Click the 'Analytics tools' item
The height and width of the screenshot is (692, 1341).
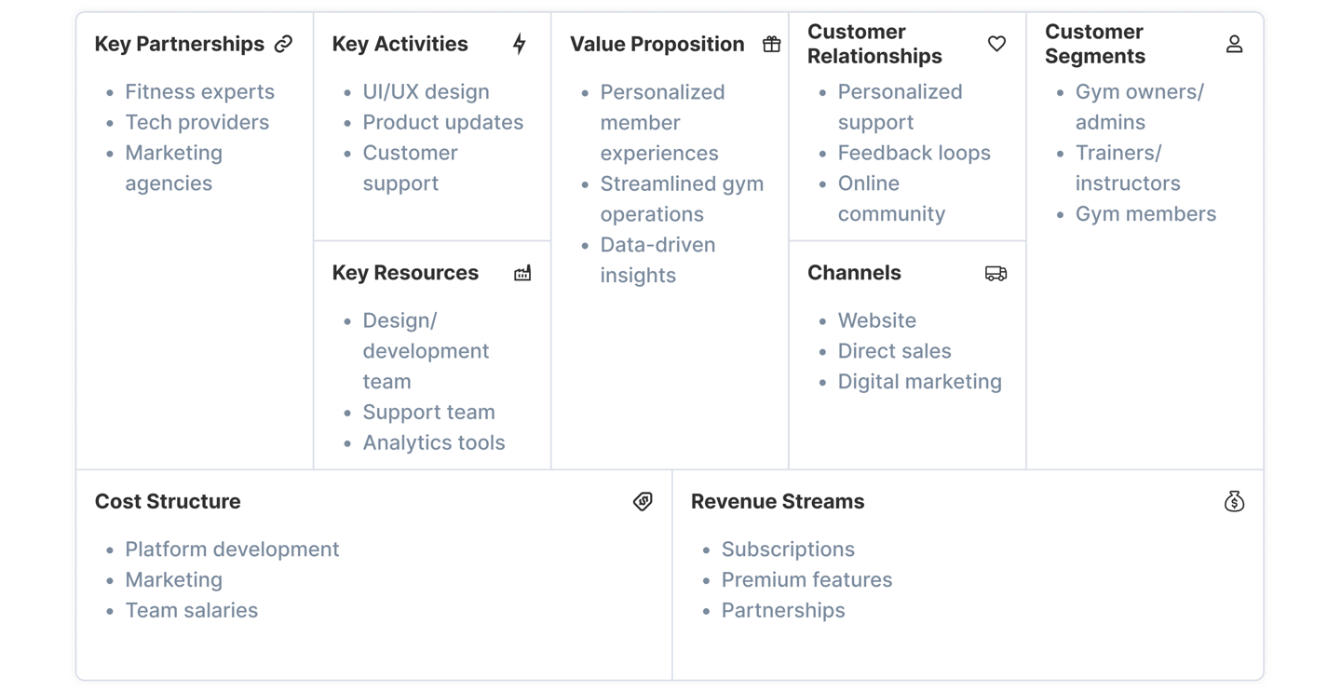coord(433,442)
